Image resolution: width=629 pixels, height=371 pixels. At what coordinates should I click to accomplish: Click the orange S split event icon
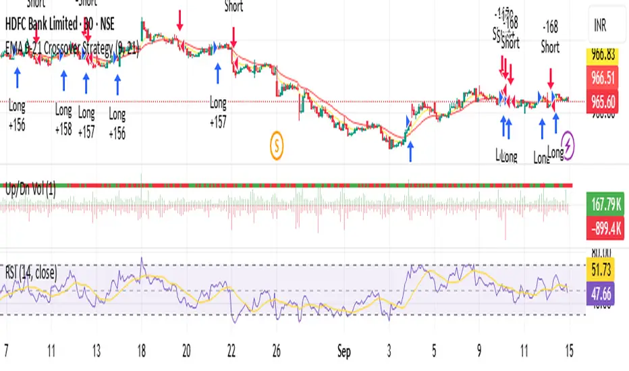tap(277, 146)
